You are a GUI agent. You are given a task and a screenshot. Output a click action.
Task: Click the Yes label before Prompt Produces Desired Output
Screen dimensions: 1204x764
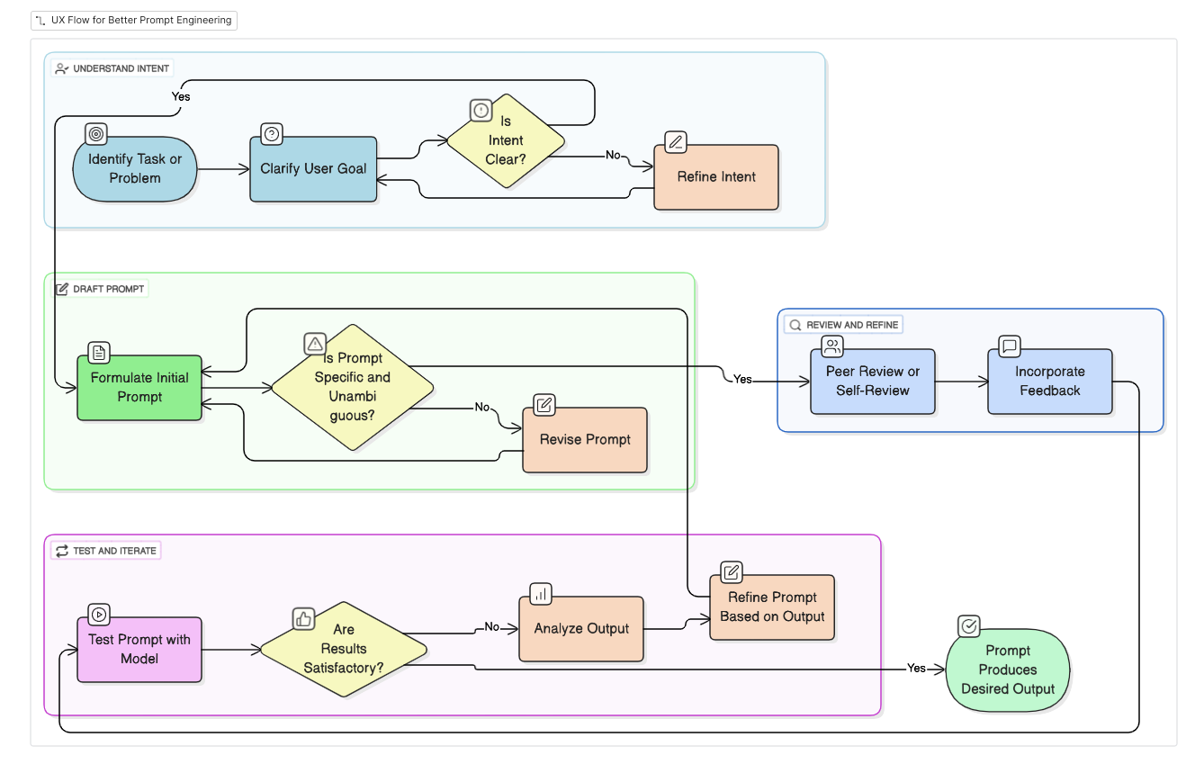pos(916,668)
